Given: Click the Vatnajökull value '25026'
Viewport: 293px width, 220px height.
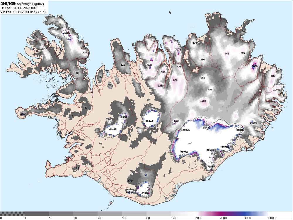Looking at the screenshot, I should click(x=186, y=130).
